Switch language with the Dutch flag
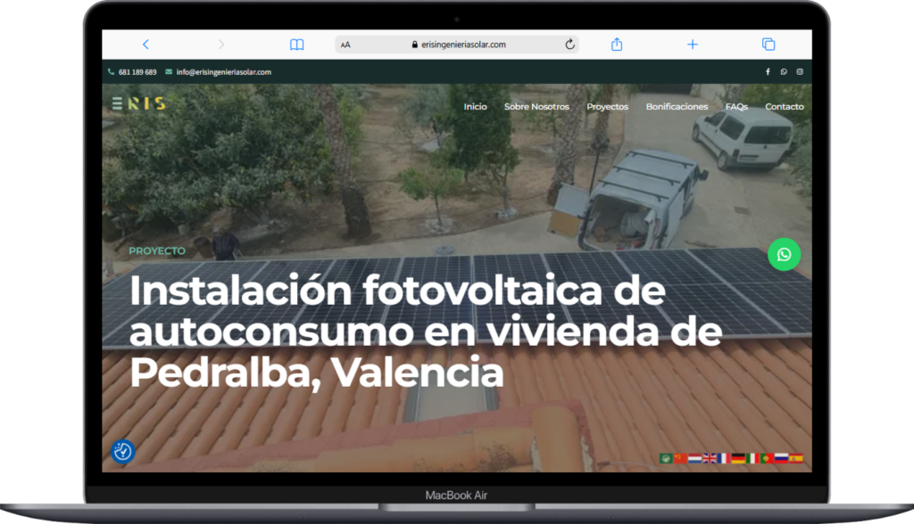Viewport: 914px width, 524px height. tap(694, 458)
